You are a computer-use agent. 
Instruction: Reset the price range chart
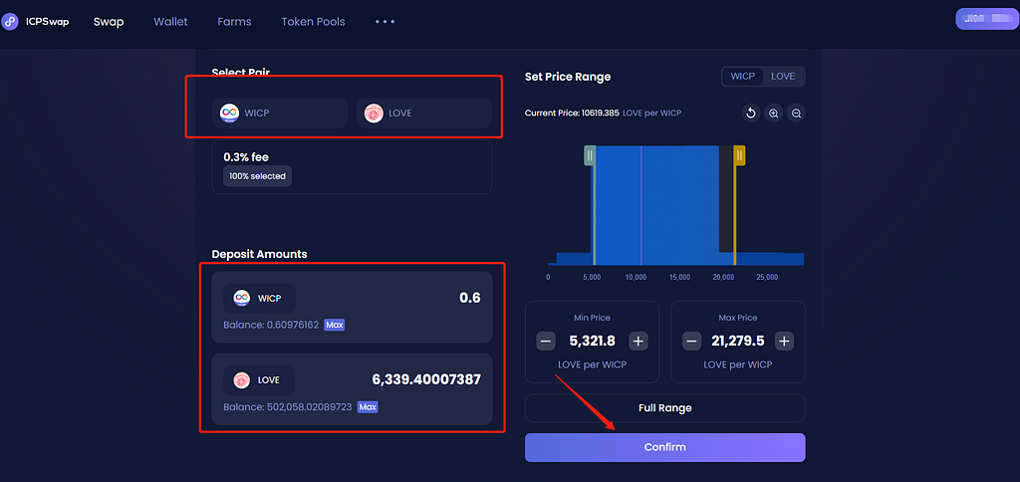coord(751,114)
